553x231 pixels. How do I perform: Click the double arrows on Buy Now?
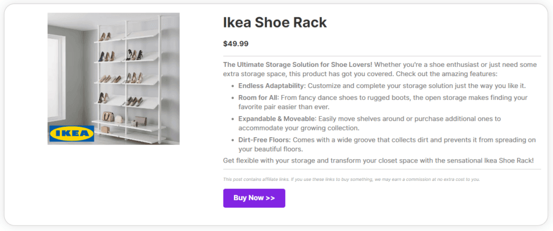coord(270,198)
